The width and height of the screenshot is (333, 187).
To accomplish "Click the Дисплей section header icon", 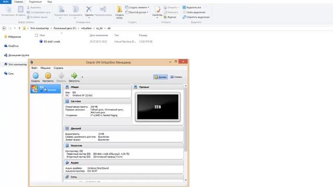I will [x=67, y=128].
